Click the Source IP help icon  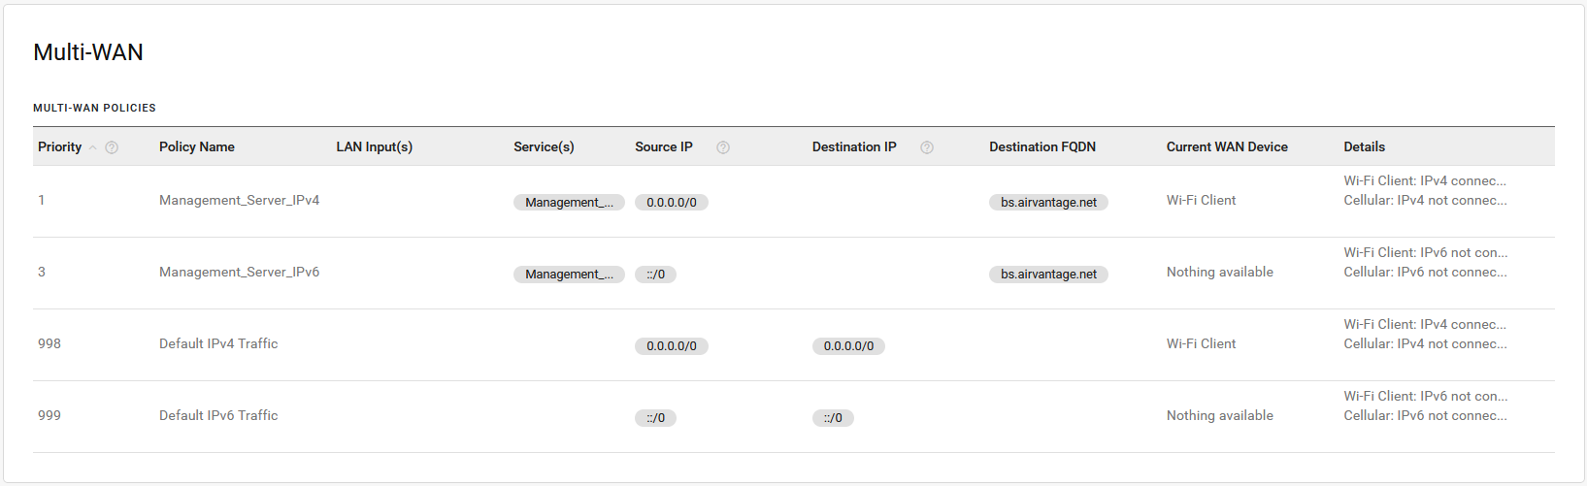[x=723, y=147]
